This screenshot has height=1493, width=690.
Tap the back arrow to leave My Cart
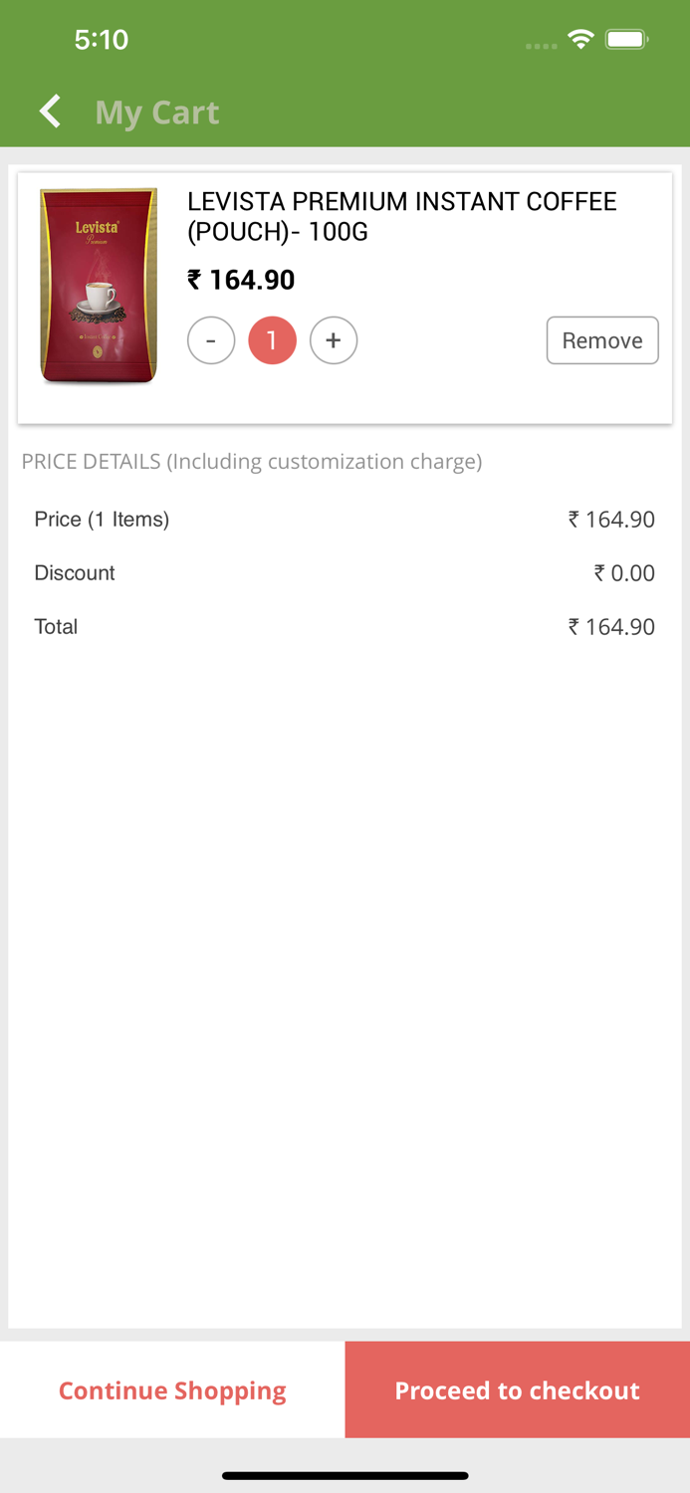pyautogui.click(x=50, y=110)
